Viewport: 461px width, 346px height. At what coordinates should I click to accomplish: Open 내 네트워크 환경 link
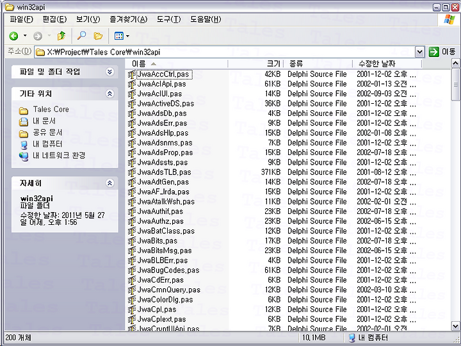click(x=59, y=155)
